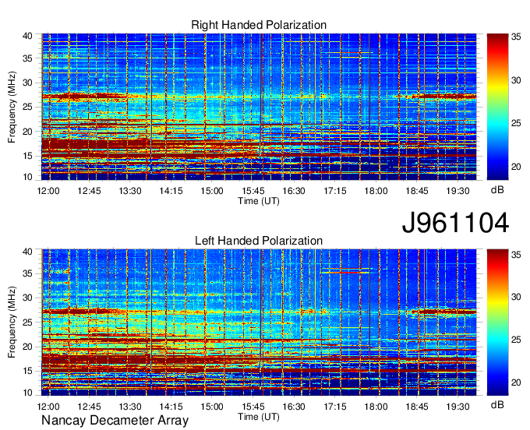Click 18:00 tick on right-handed plot time axis
The height and width of the screenshot is (430, 530).
point(376,191)
